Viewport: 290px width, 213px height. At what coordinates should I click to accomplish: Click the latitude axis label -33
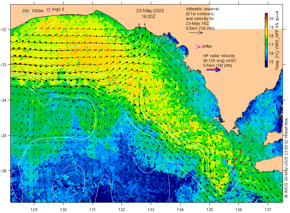point(4,65)
